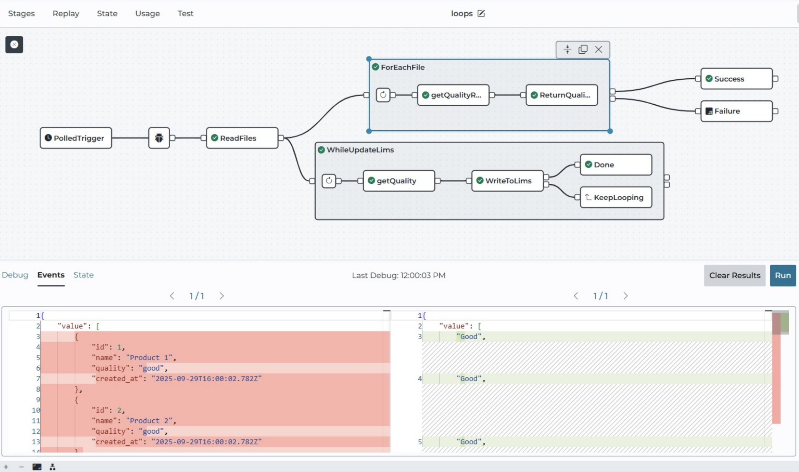Click the Clear Results button
This screenshot has width=799, height=472.
[x=734, y=275]
